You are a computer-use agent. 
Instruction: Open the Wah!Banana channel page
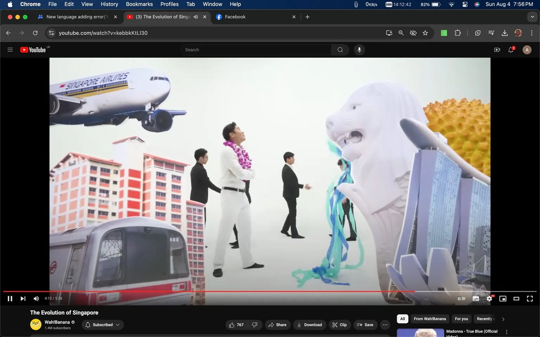coord(58,322)
